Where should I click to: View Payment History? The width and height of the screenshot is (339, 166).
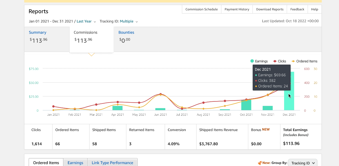237,9
